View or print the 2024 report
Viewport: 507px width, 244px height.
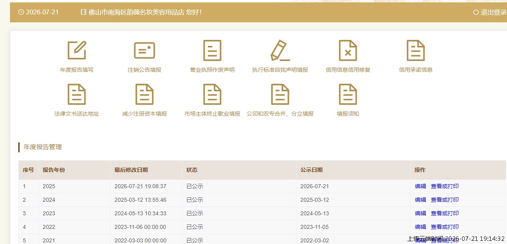click(x=445, y=200)
